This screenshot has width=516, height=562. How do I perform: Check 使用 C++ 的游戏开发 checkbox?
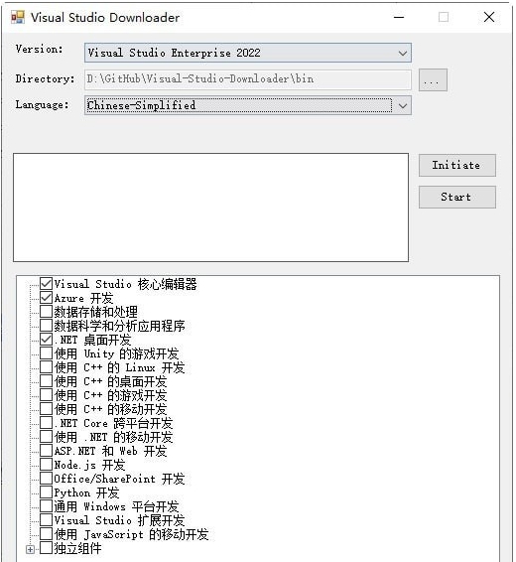click(x=47, y=395)
